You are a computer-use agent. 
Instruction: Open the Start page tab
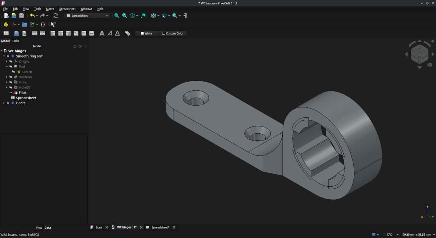pyautogui.click(x=99, y=227)
